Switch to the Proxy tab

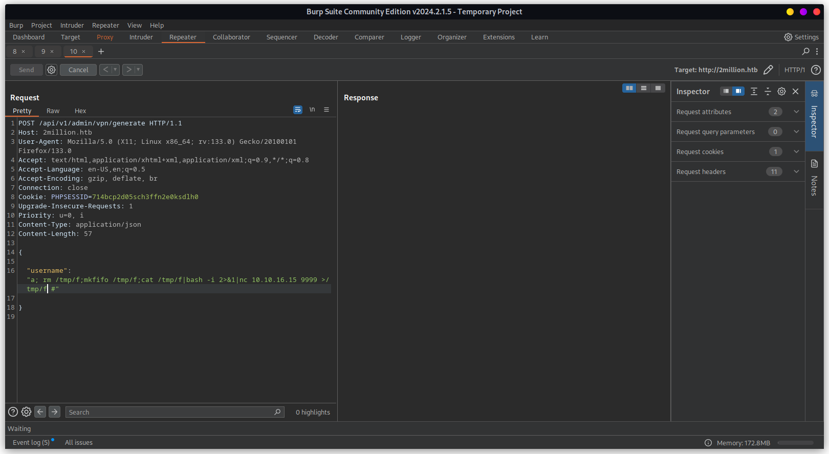pyautogui.click(x=105, y=37)
